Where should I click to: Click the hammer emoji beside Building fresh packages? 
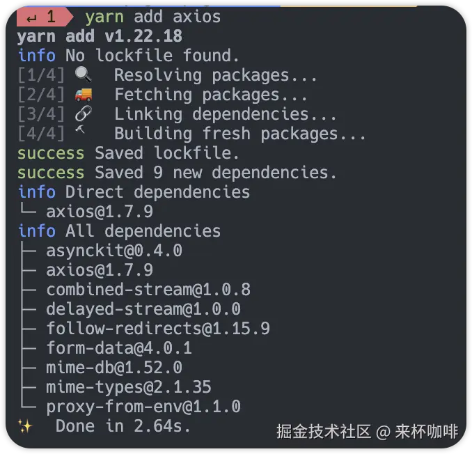tap(81, 132)
